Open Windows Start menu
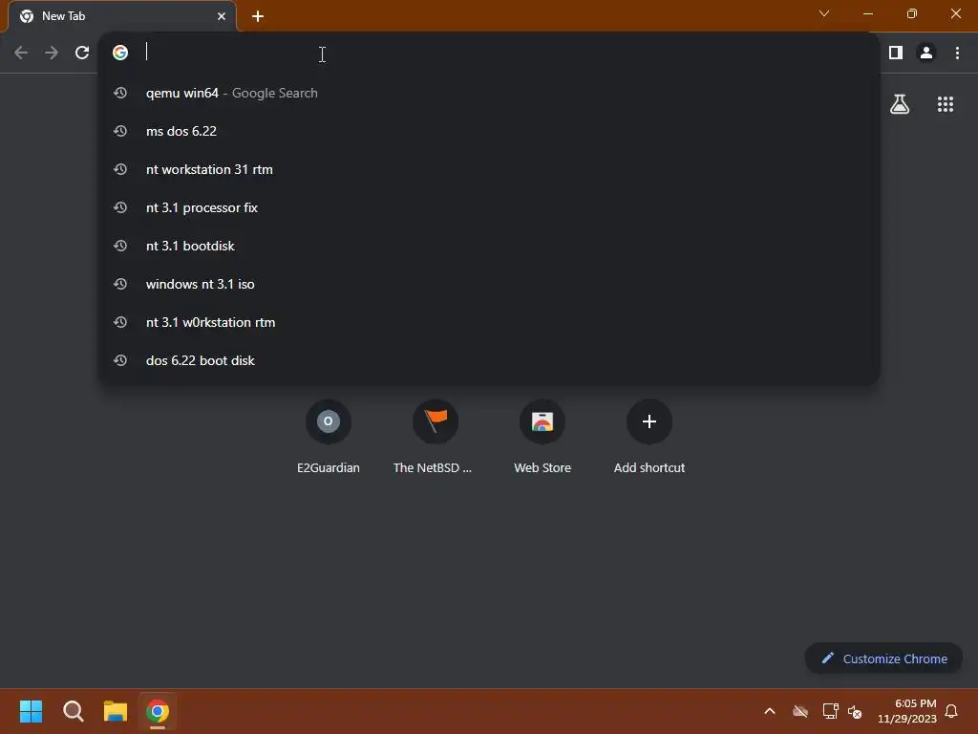978x734 pixels. click(31, 711)
